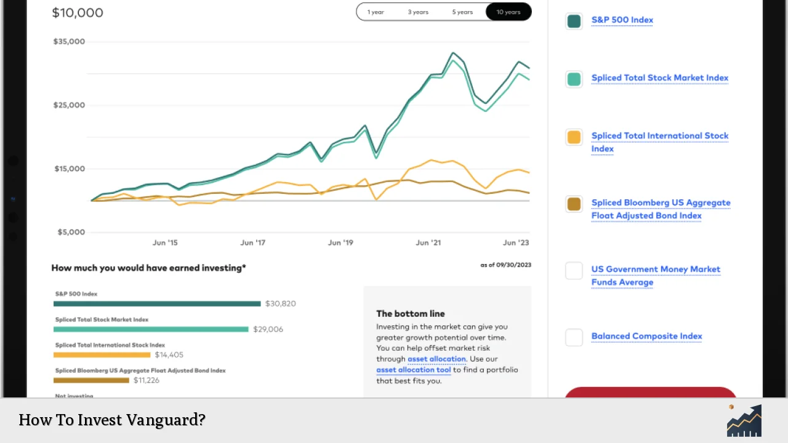Click the $10,000 heading amount
The image size is (788, 443).
[78, 12]
